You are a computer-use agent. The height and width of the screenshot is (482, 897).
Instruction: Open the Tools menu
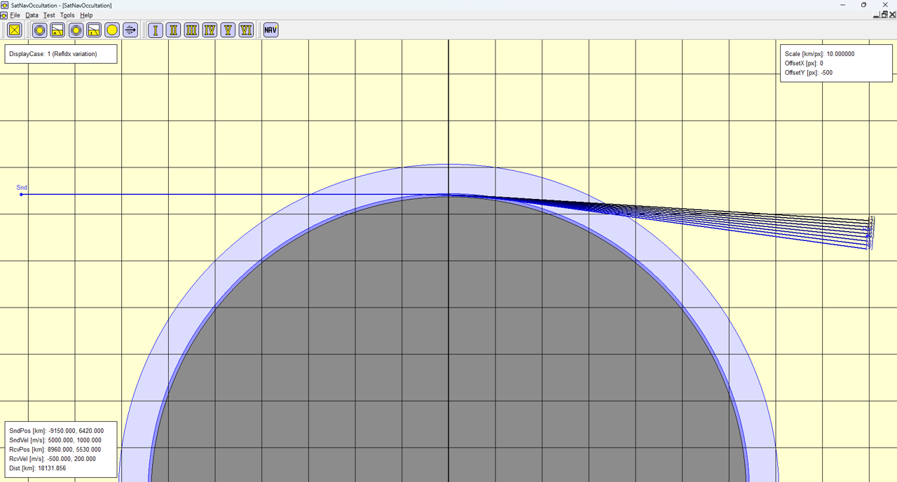67,15
